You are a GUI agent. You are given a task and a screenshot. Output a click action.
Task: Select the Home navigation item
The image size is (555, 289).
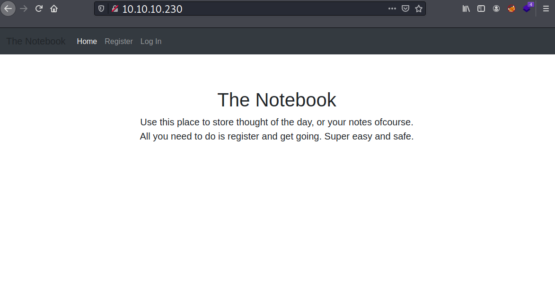tap(87, 42)
